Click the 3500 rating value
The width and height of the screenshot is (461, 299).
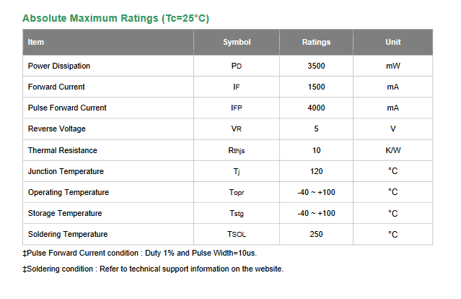coord(316,66)
